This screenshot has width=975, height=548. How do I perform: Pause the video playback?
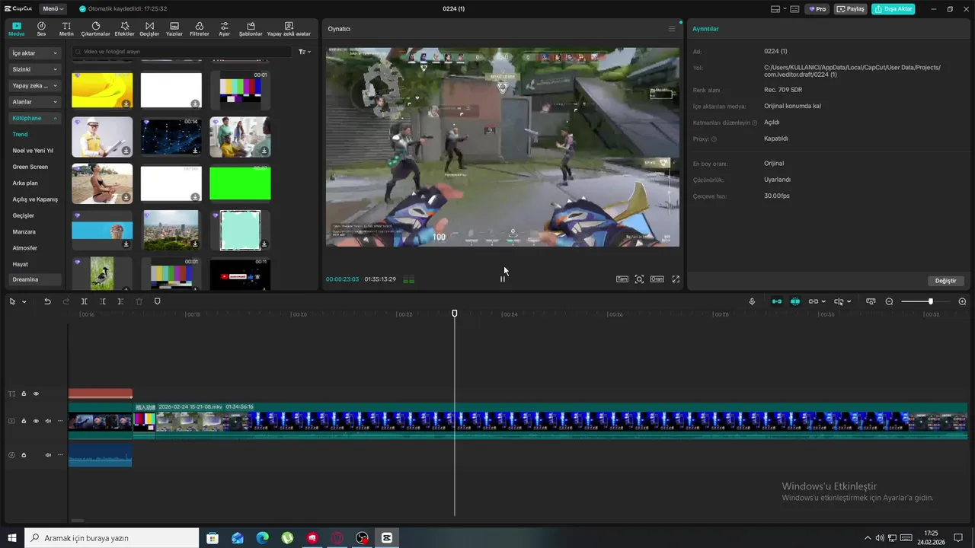click(502, 279)
